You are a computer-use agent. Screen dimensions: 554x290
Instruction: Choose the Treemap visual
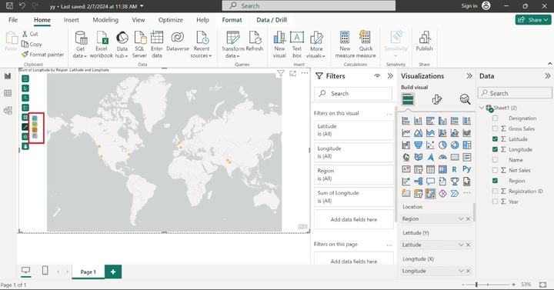pyautogui.click(x=467, y=145)
